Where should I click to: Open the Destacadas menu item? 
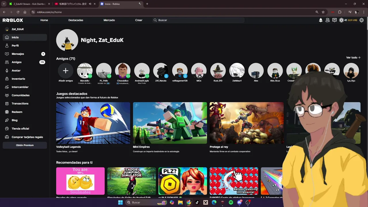coord(76,20)
